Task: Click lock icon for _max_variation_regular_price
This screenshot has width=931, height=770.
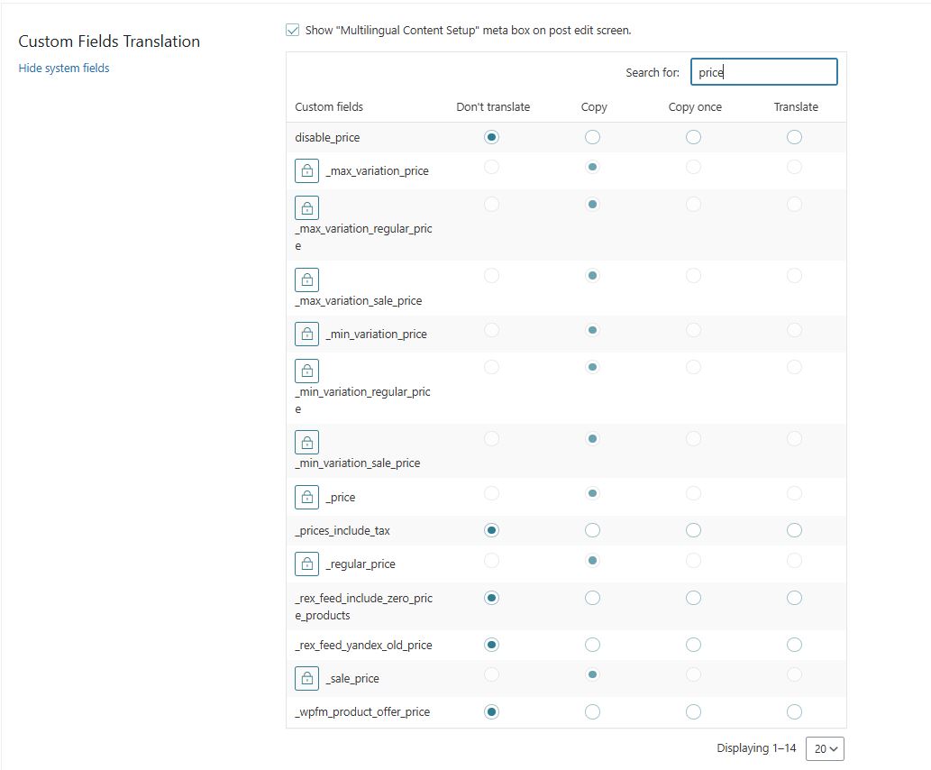Action: pyautogui.click(x=307, y=208)
